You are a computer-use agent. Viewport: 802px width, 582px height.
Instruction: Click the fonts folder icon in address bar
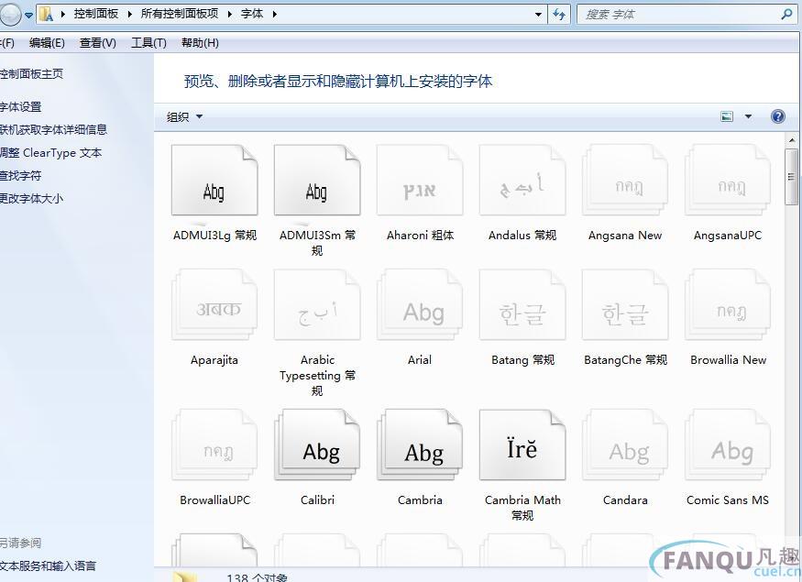point(47,15)
